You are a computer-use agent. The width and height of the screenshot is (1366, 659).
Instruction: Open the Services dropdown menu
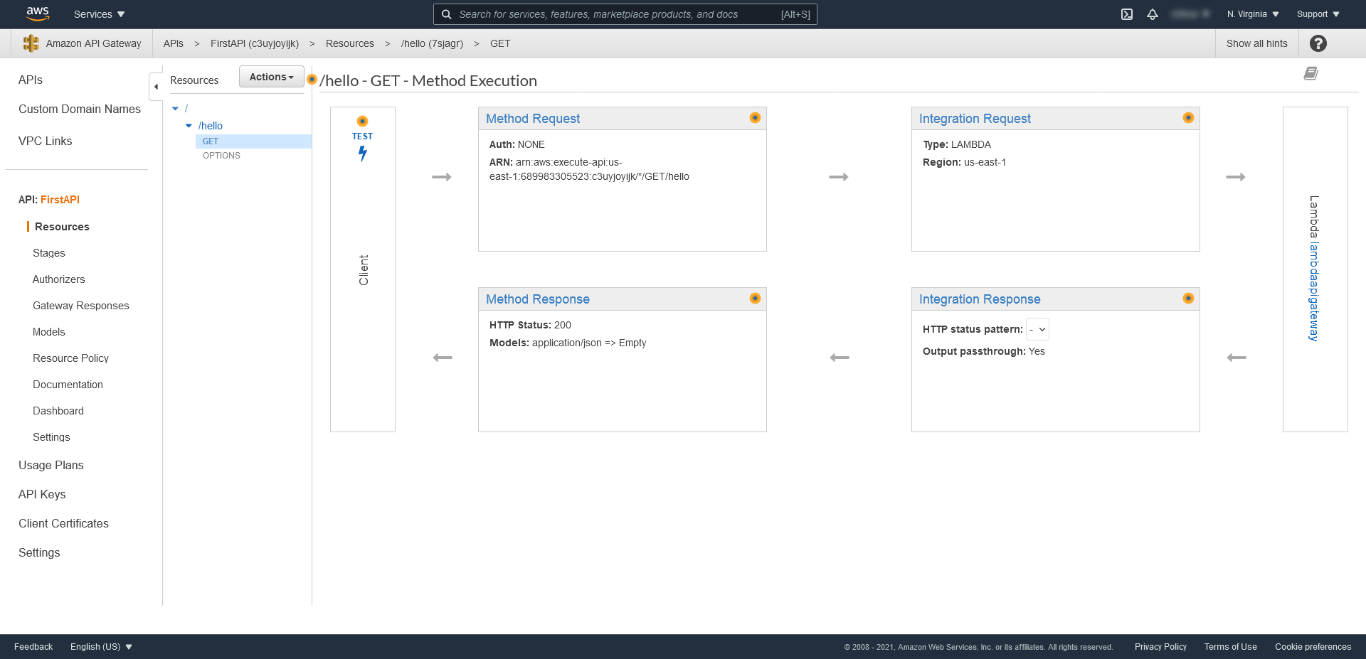pos(99,14)
